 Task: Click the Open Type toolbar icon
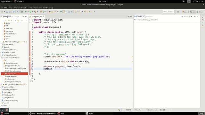click(49, 12)
